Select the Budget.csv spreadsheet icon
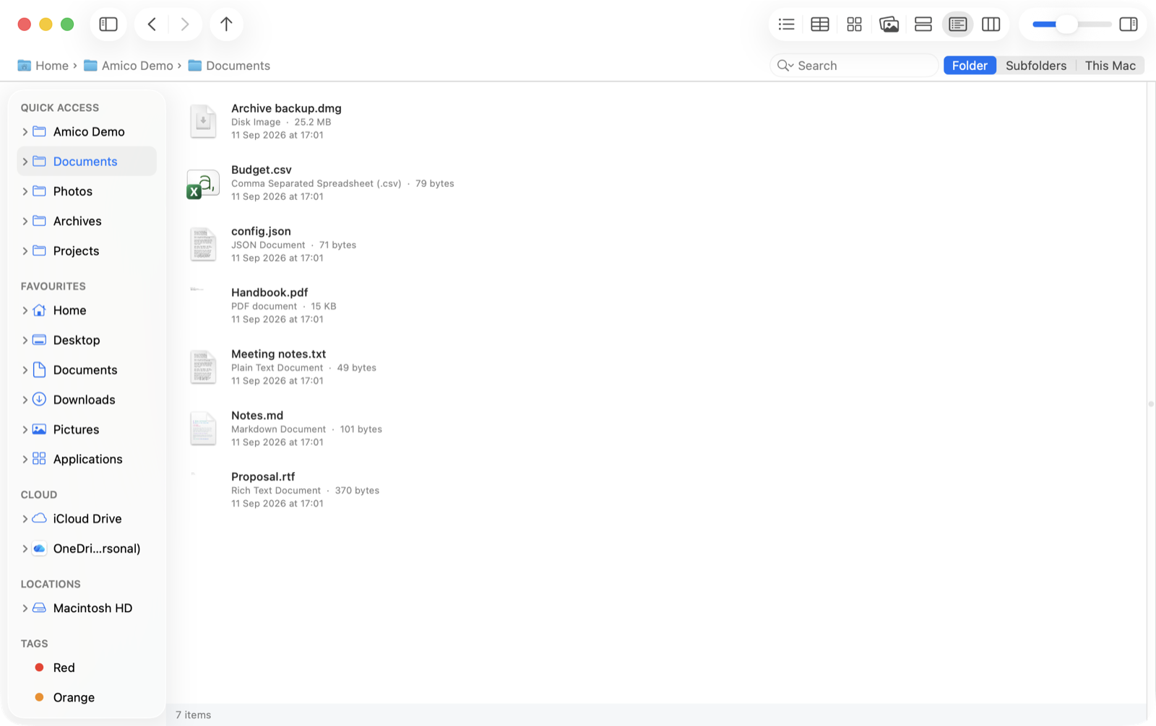Image resolution: width=1156 pixels, height=726 pixels. click(203, 183)
